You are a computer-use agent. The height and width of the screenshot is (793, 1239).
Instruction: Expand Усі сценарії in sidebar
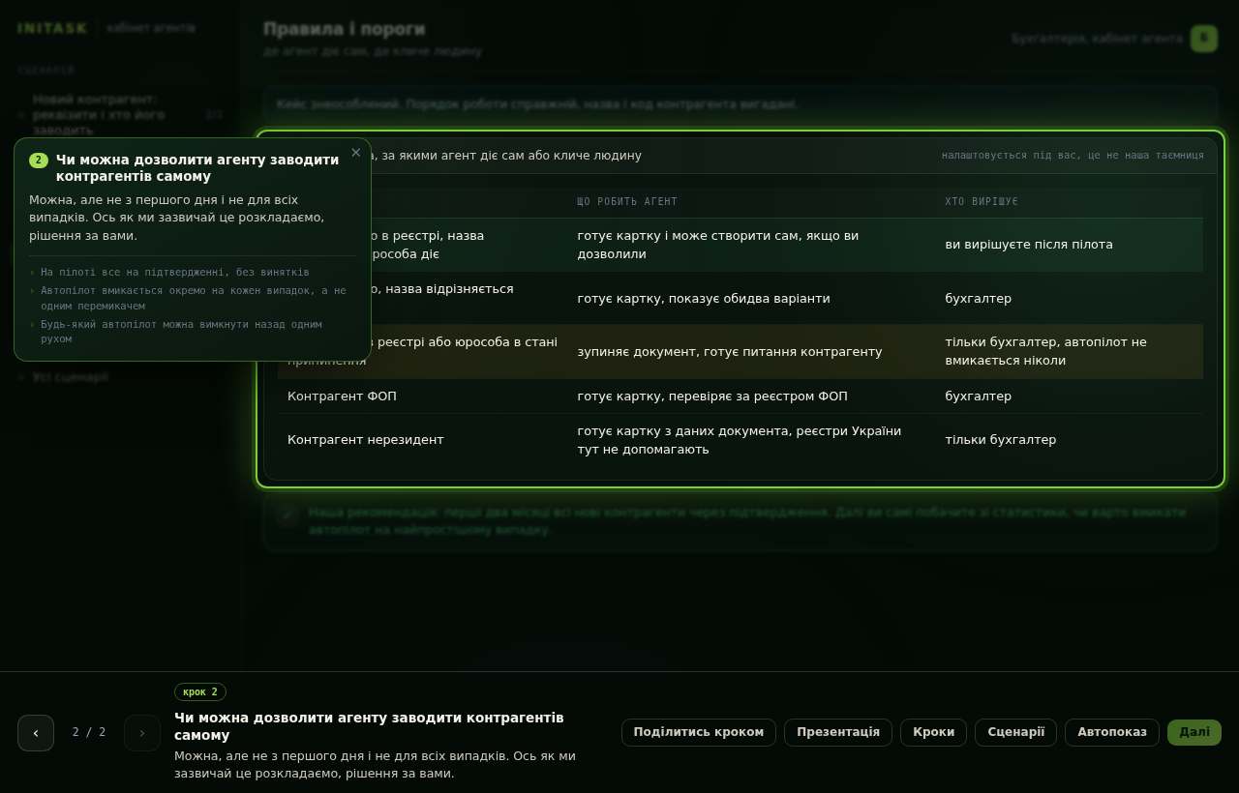click(70, 377)
